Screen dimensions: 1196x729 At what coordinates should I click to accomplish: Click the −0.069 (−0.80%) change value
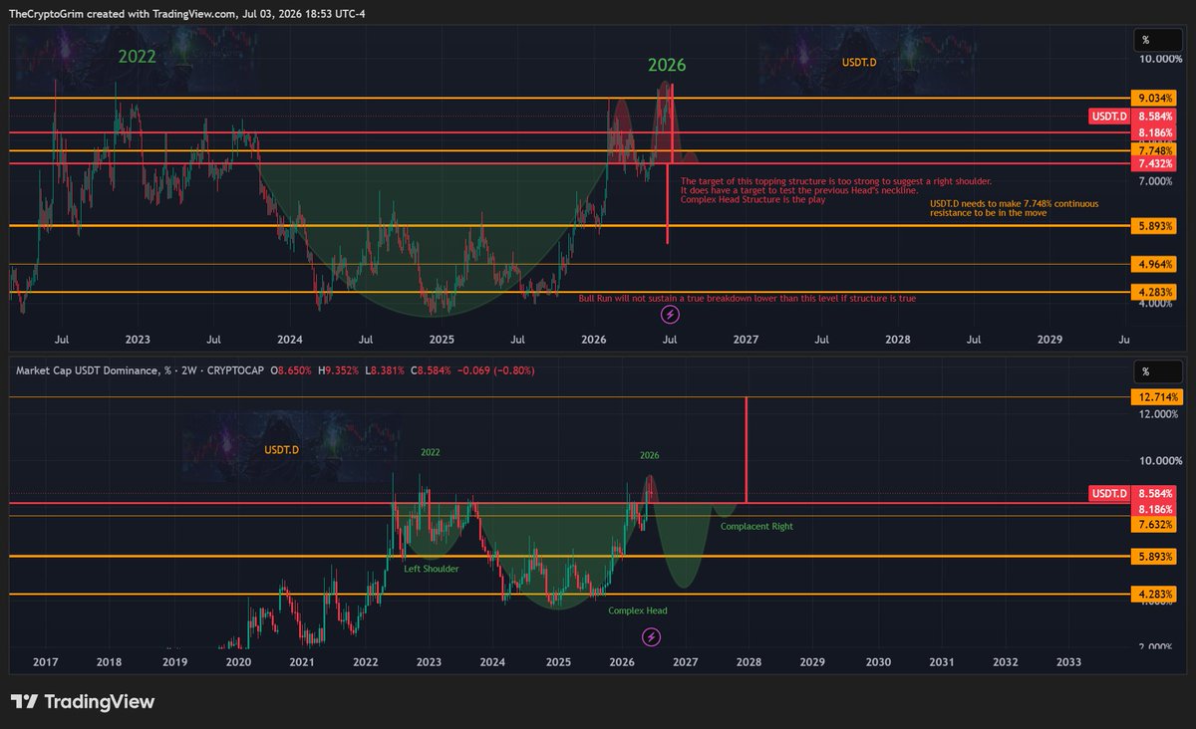496,370
